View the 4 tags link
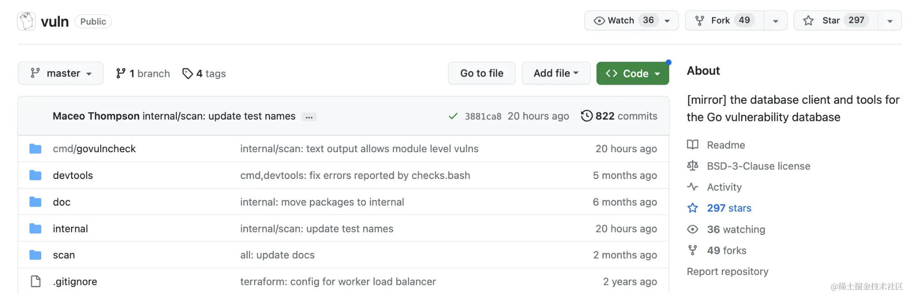 [204, 73]
